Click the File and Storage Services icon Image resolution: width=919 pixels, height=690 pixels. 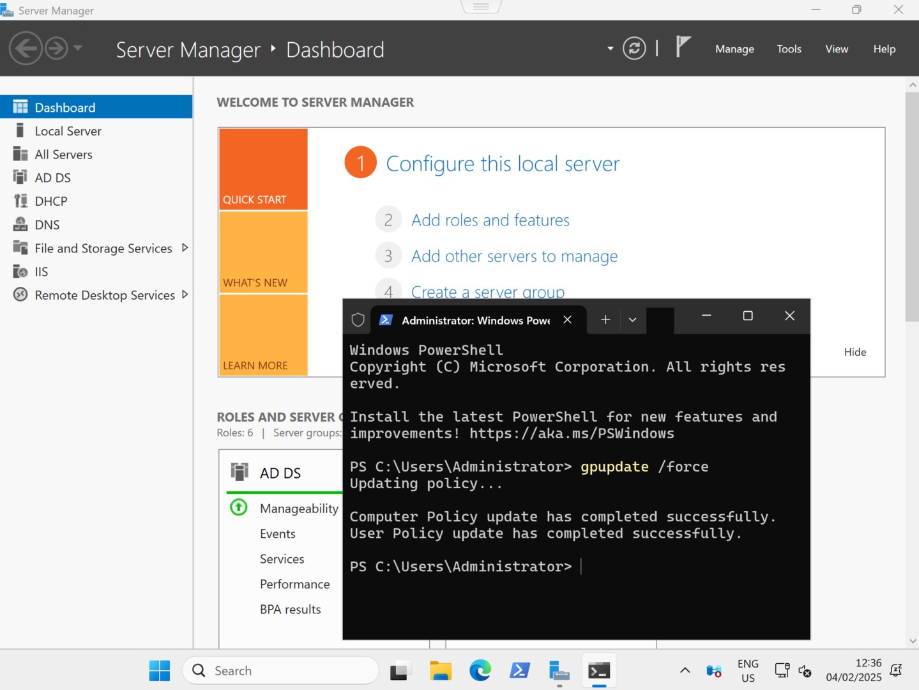20,248
